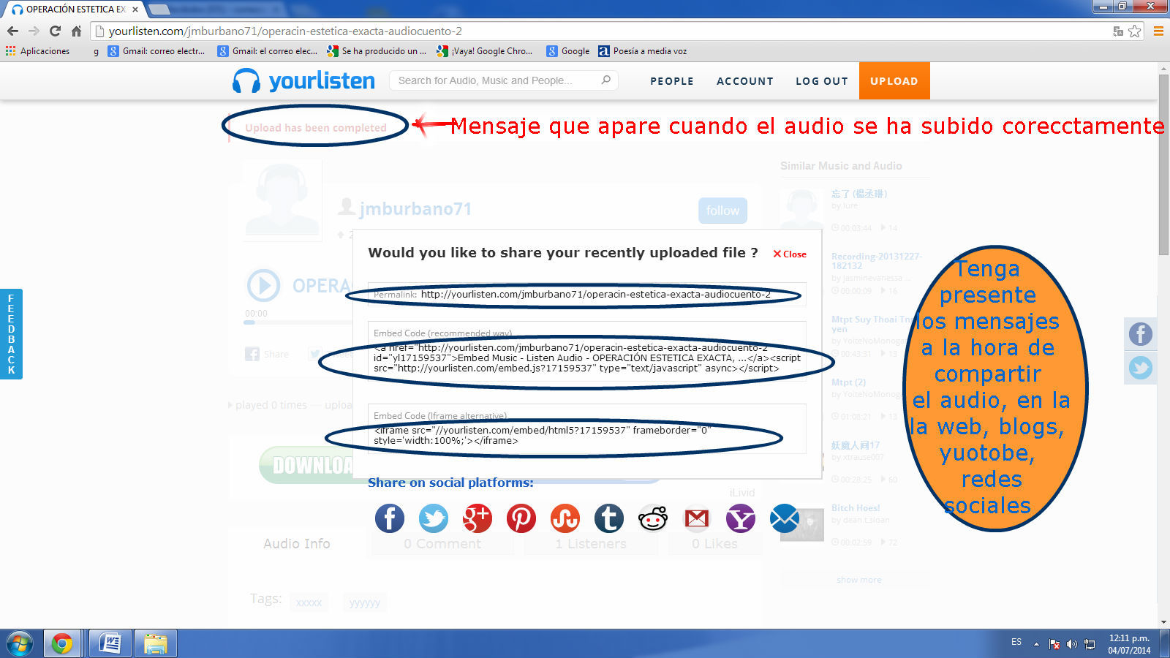1170x658 pixels.
Task: Open the Se ha producido un... bookmark
Action: (377, 51)
